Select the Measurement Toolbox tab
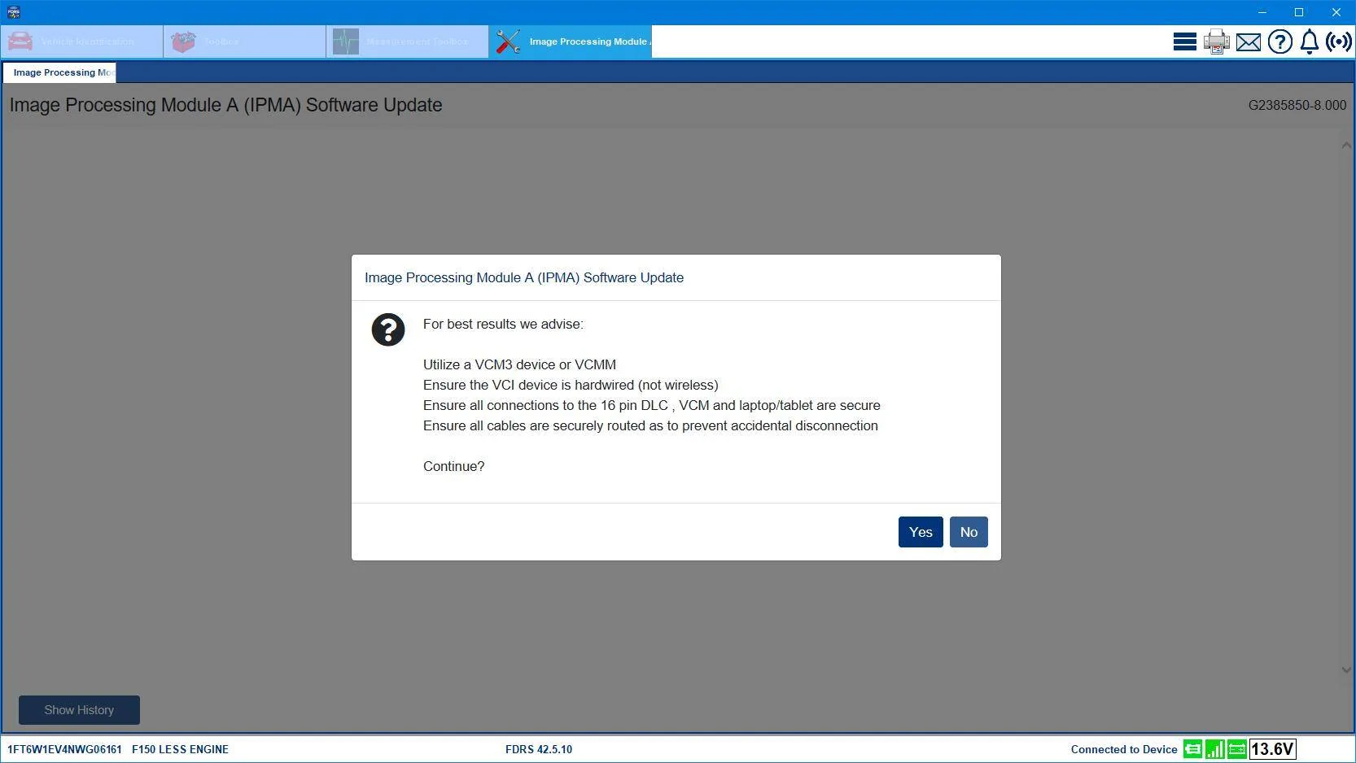Viewport: 1356px width, 763px height. coord(407,41)
